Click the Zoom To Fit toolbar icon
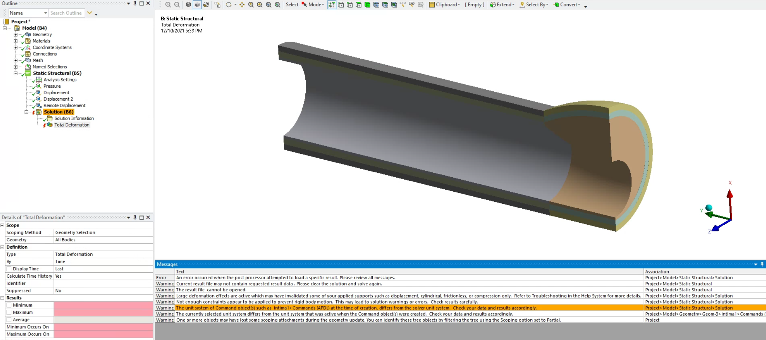Image resolution: width=766 pixels, height=340 pixels. (x=269, y=4)
